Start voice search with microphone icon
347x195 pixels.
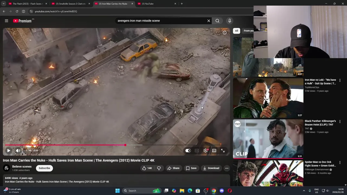pos(230,21)
